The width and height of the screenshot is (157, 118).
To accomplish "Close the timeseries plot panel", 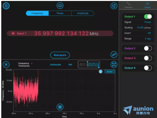I will pos(6,65).
